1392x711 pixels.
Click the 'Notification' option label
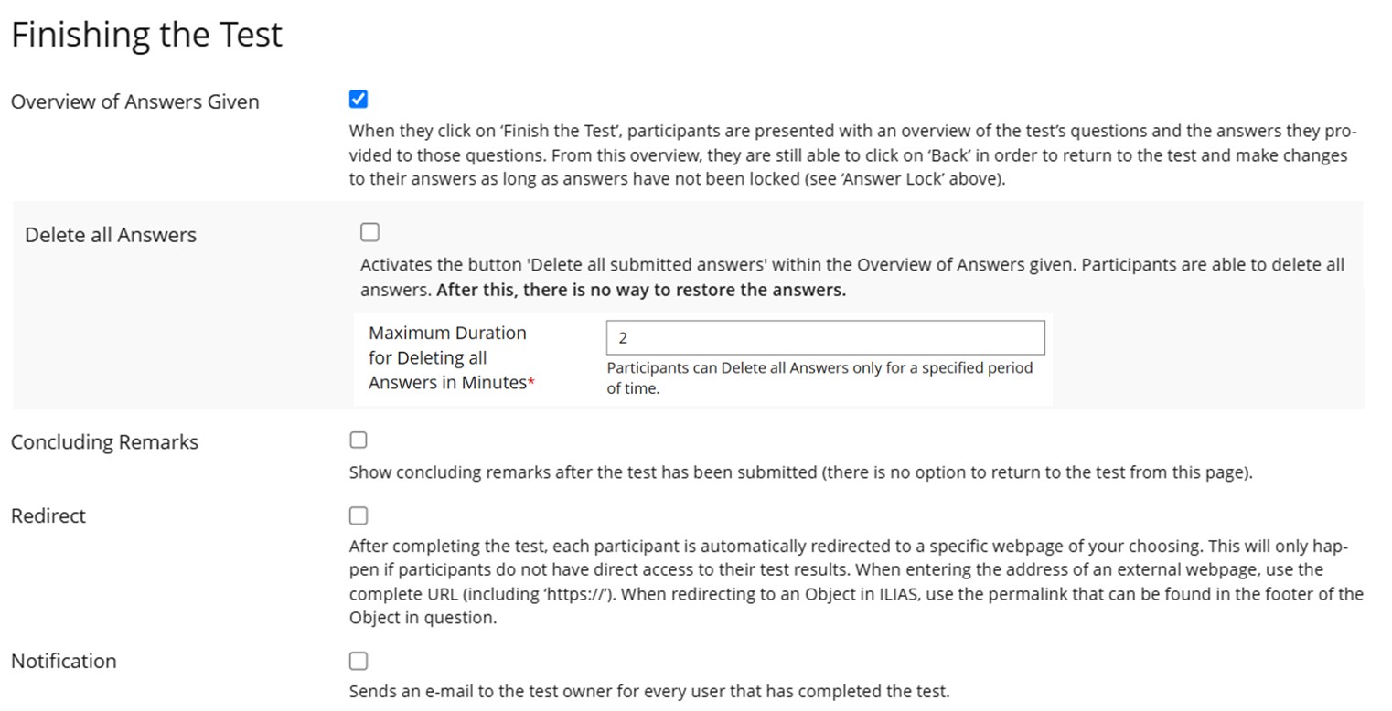pyautogui.click(x=63, y=662)
